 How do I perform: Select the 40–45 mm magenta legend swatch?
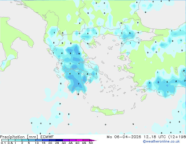(x=80, y=140)
